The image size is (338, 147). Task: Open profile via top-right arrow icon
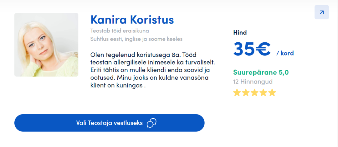click(x=322, y=12)
